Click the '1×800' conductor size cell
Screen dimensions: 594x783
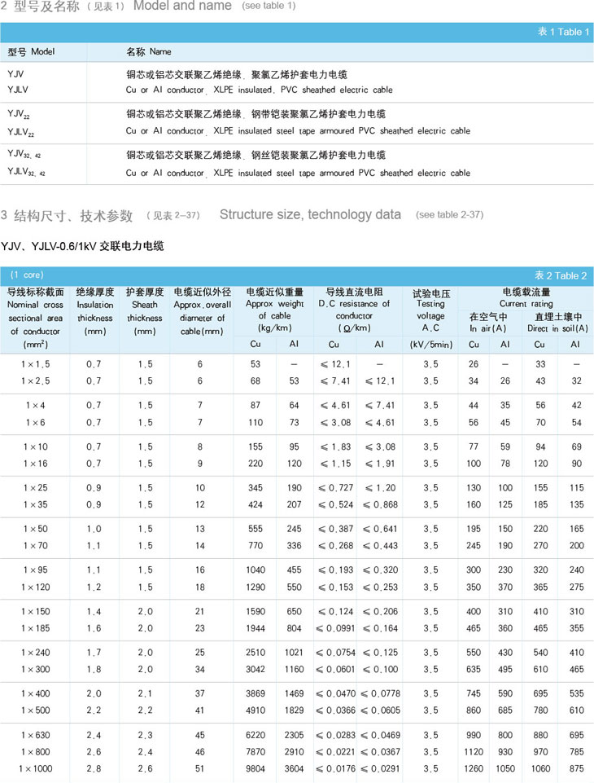pyautogui.click(x=36, y=752)
